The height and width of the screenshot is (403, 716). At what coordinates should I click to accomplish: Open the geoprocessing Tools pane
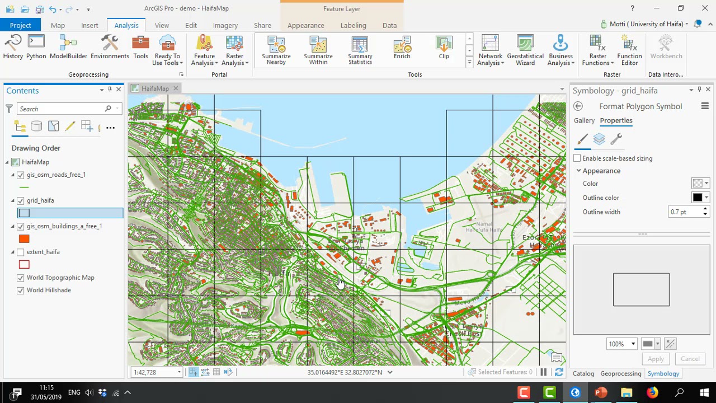[x=140, y=47]
